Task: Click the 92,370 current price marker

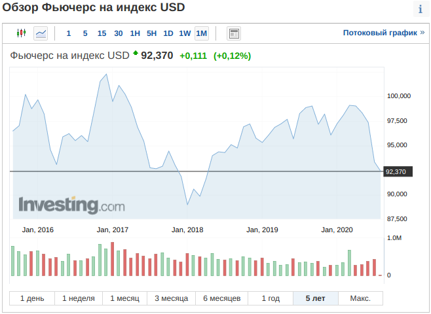Action: [396, 172]
